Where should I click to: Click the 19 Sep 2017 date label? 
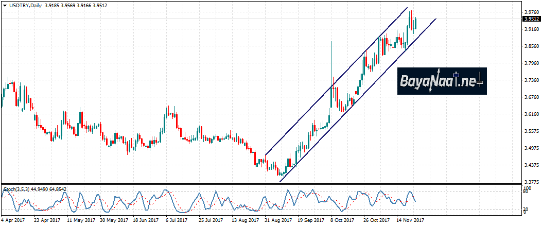click(x=309, y=219)
